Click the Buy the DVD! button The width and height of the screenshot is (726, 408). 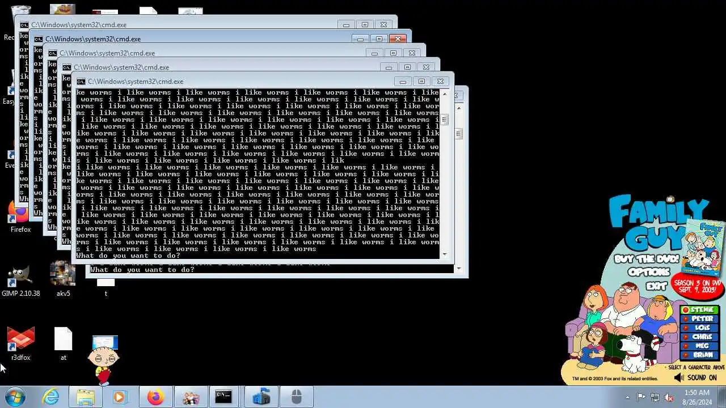pyautogui.click(x=647, y=259)
